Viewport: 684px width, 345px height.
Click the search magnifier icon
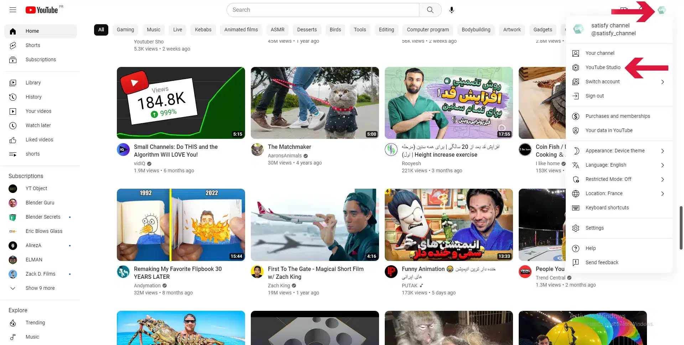pos(430,10)
